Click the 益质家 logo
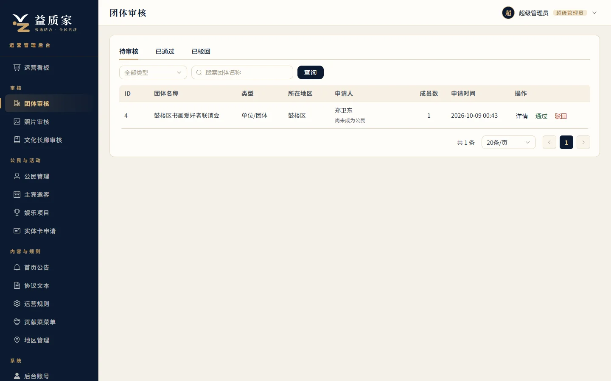 (x=45, y=23)
